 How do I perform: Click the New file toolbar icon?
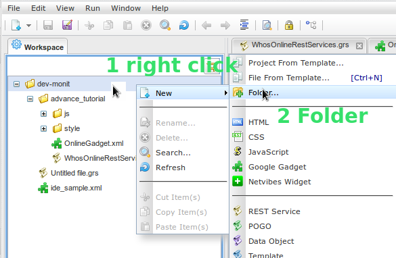16,25
